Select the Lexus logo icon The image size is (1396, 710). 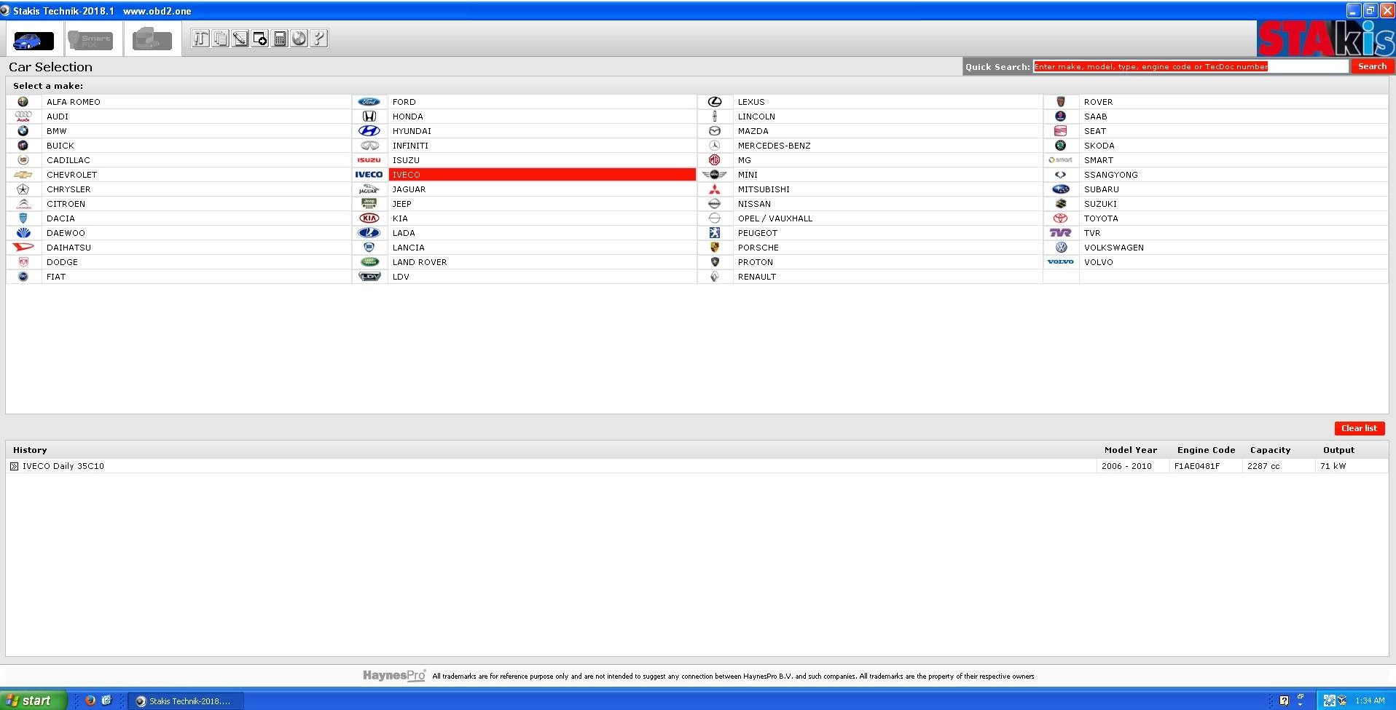point(715,102)
